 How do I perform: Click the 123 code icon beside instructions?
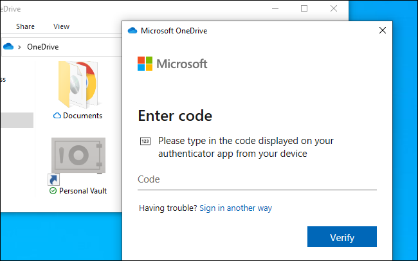[x=145, y=141]
